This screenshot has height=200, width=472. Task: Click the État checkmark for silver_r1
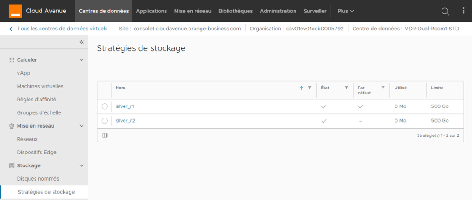pyautogui.click(x=324, y=106)
